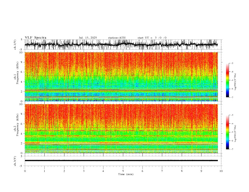Click time axis tick label "5"

(x=123, y=171)
